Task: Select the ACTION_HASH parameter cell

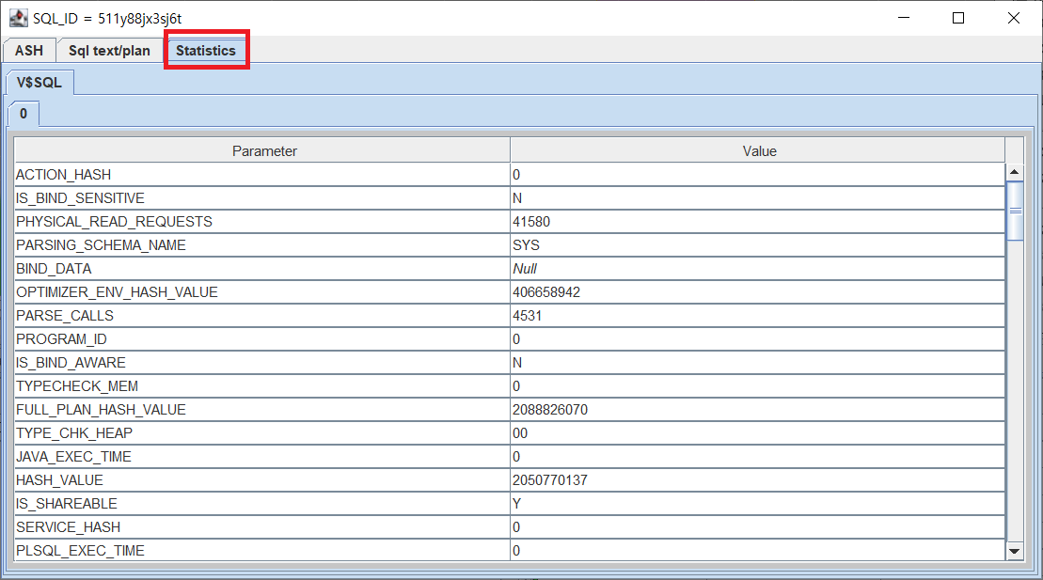Action: 262,175
